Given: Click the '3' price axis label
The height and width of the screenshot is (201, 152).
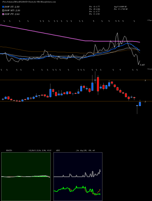Looking at the screenshot, I should click(145, 80).
